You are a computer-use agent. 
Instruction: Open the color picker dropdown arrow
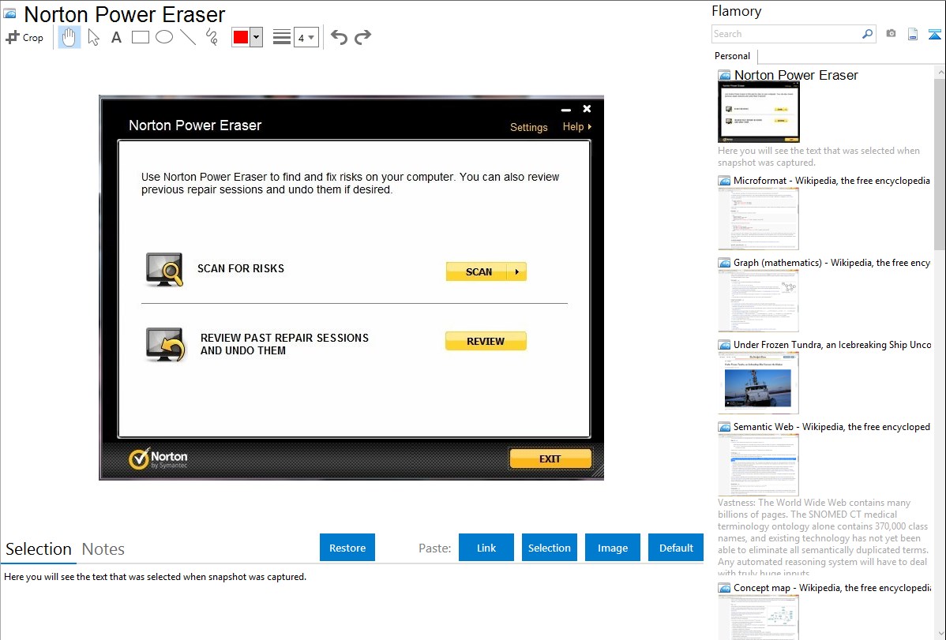point(257,37)
